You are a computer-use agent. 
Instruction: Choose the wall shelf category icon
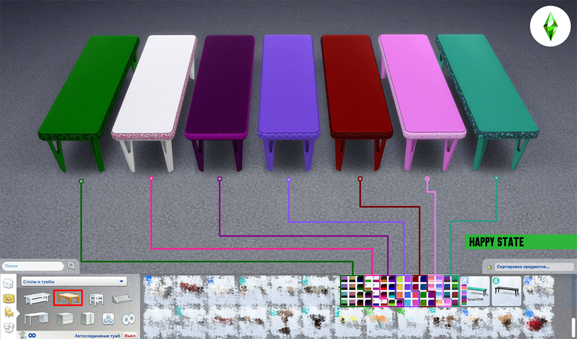point(122,299)
